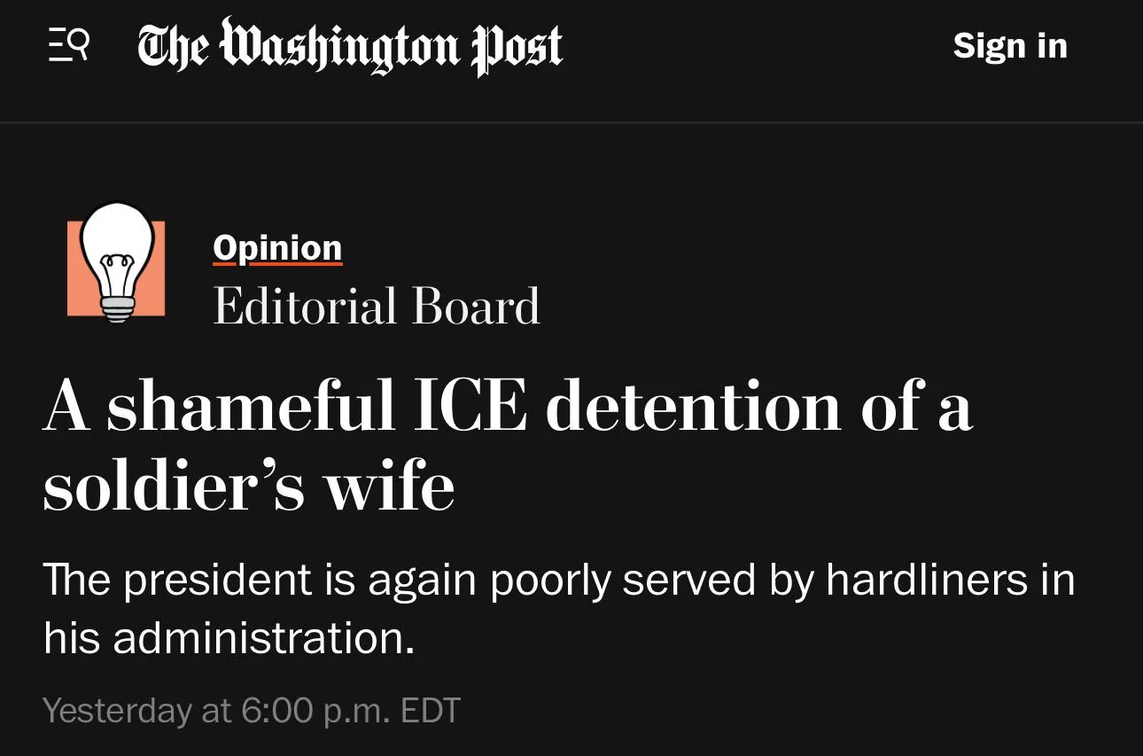This screenshot has height=756, width=1143.
Task: Click the word "Editorial" in the byline
Action: (x=305, y=307)
